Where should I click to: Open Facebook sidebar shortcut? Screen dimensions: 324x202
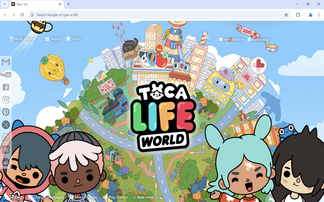click(6, 87)
